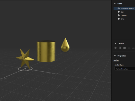Viewport: 135px width, 101px height.
Task: Open the Anchor Type dropdown
Action: coord(125,69)
